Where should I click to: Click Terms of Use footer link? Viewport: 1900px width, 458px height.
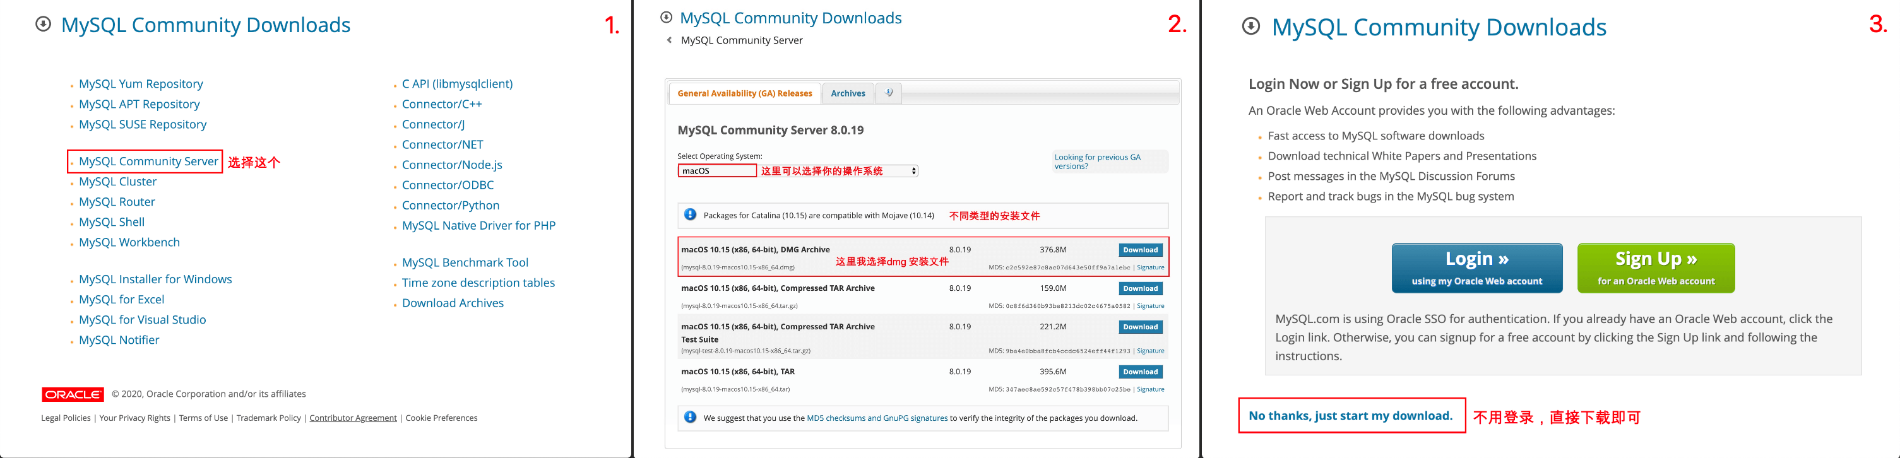pyautogui.click(x=203, y=418)
